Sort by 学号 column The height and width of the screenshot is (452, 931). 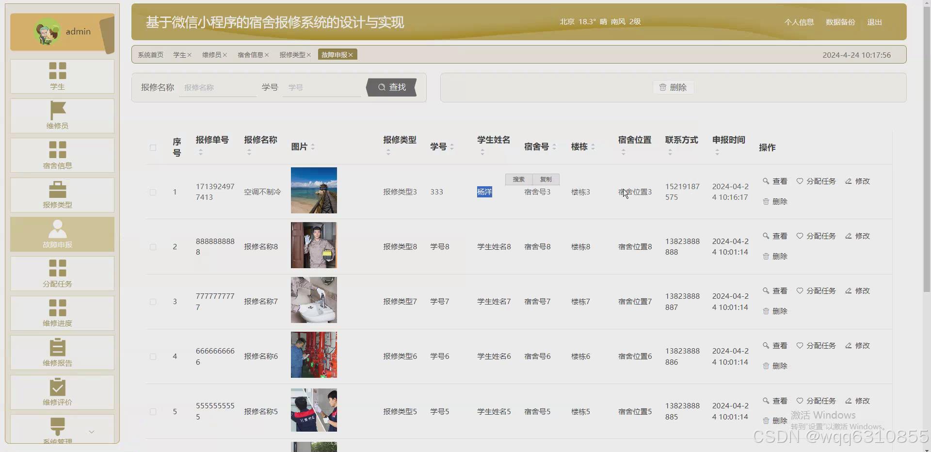pos(452,146)
